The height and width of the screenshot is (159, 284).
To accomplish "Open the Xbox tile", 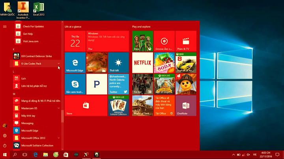I will [142, 41].
